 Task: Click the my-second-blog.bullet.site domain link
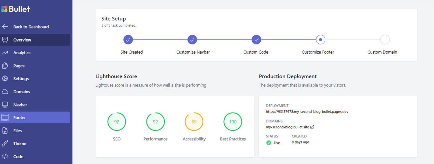[x=287, y=127]
